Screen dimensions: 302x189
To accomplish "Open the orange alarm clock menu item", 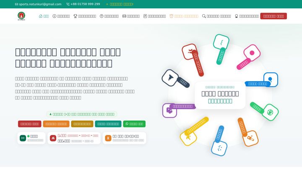I will click(x=184, y=16).
